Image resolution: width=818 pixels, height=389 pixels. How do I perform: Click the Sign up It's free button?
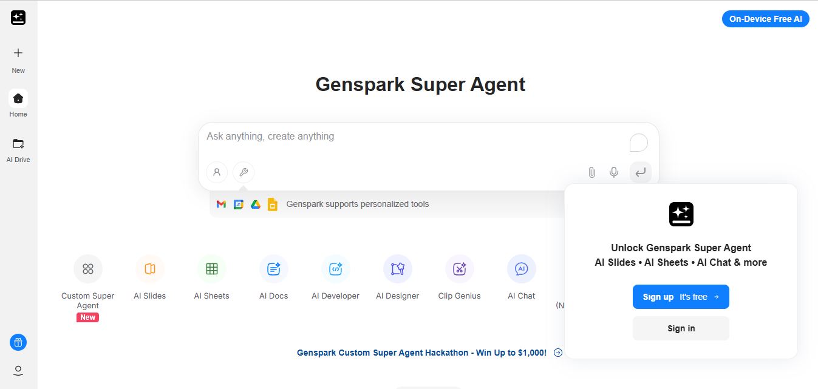pos(681,297)
